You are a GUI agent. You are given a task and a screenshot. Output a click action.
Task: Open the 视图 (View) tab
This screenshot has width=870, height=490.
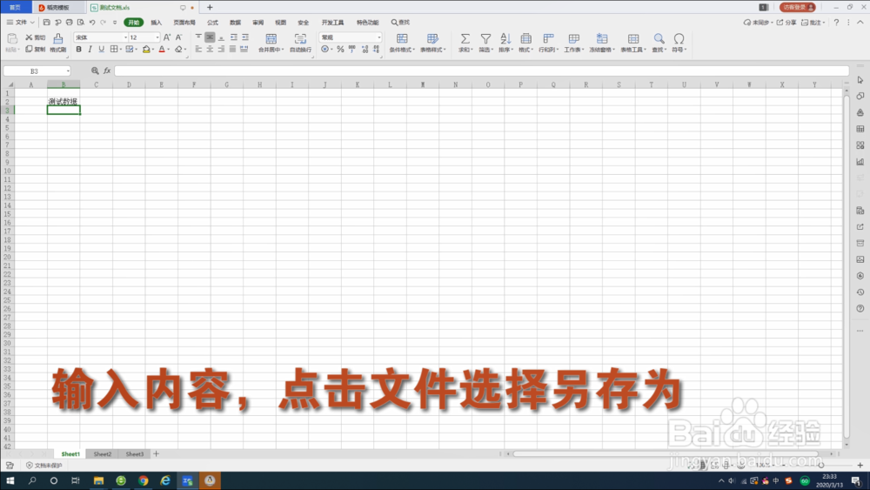(281, 23)
